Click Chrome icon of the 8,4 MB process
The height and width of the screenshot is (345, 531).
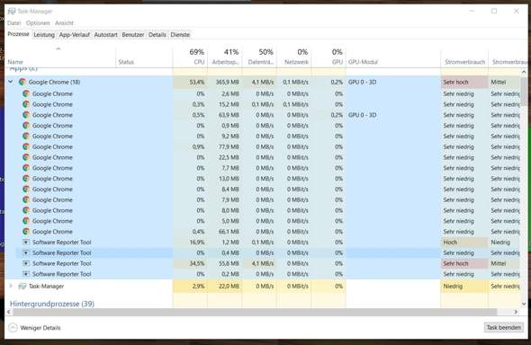pyautogui.click(x=26, y=189)
